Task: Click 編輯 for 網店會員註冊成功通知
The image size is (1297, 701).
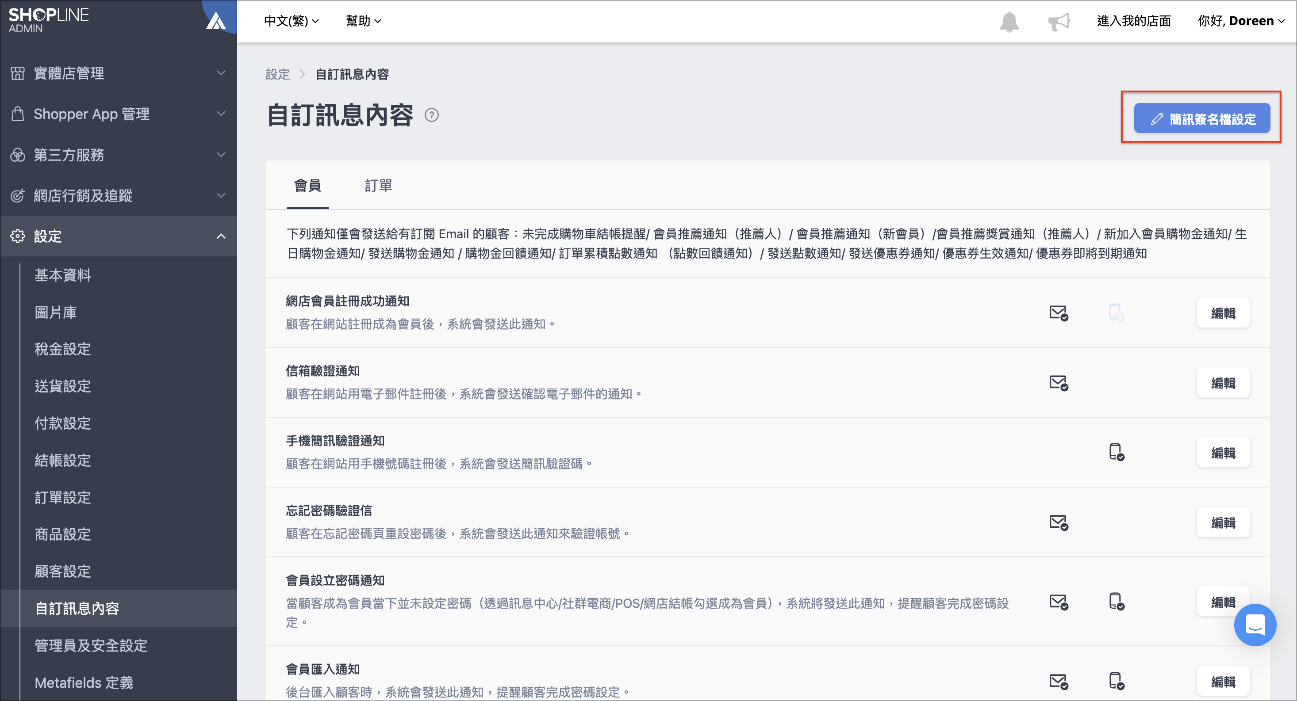Action: click(1223, 313)
